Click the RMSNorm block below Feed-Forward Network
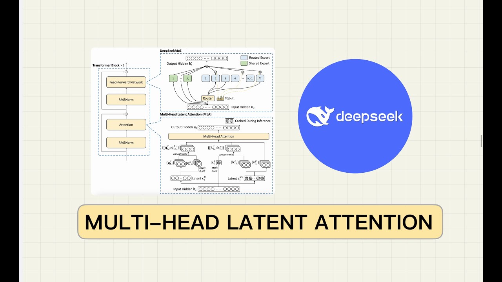The image size is (502, 282). click(125, 99)
